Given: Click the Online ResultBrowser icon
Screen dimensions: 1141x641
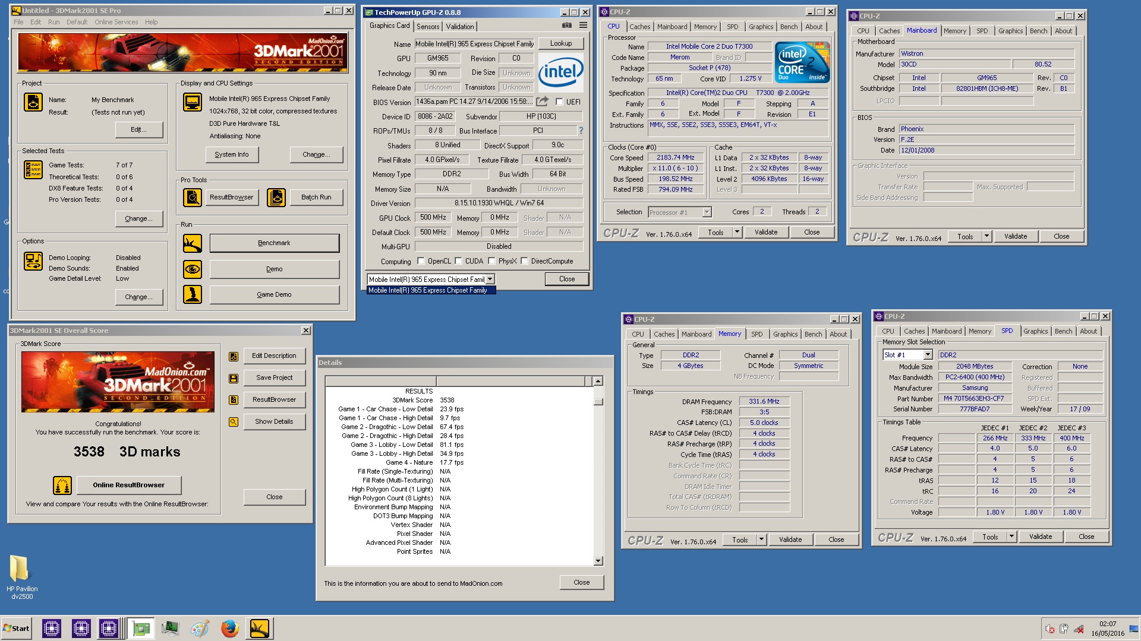Looking at the screenshot, I should coord(62,485).
